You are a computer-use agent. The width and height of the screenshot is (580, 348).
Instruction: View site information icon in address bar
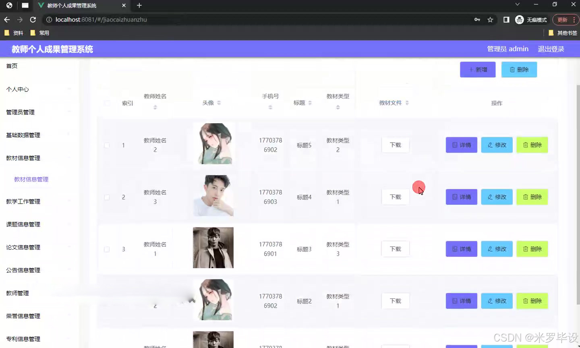[49, 19]
